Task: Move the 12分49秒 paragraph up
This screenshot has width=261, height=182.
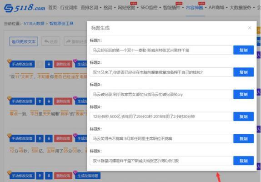Action: click(x=40, y=138)
